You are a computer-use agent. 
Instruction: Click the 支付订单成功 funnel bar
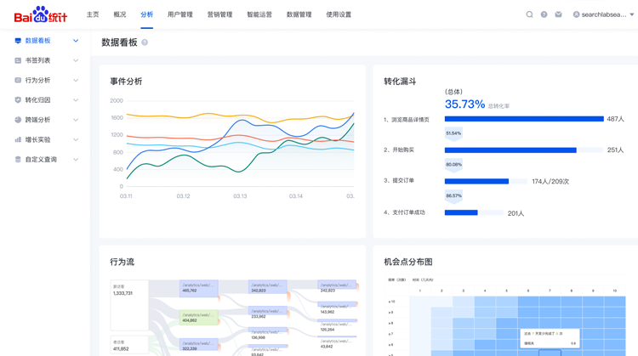pyautogui.click(x=461, y=212)
